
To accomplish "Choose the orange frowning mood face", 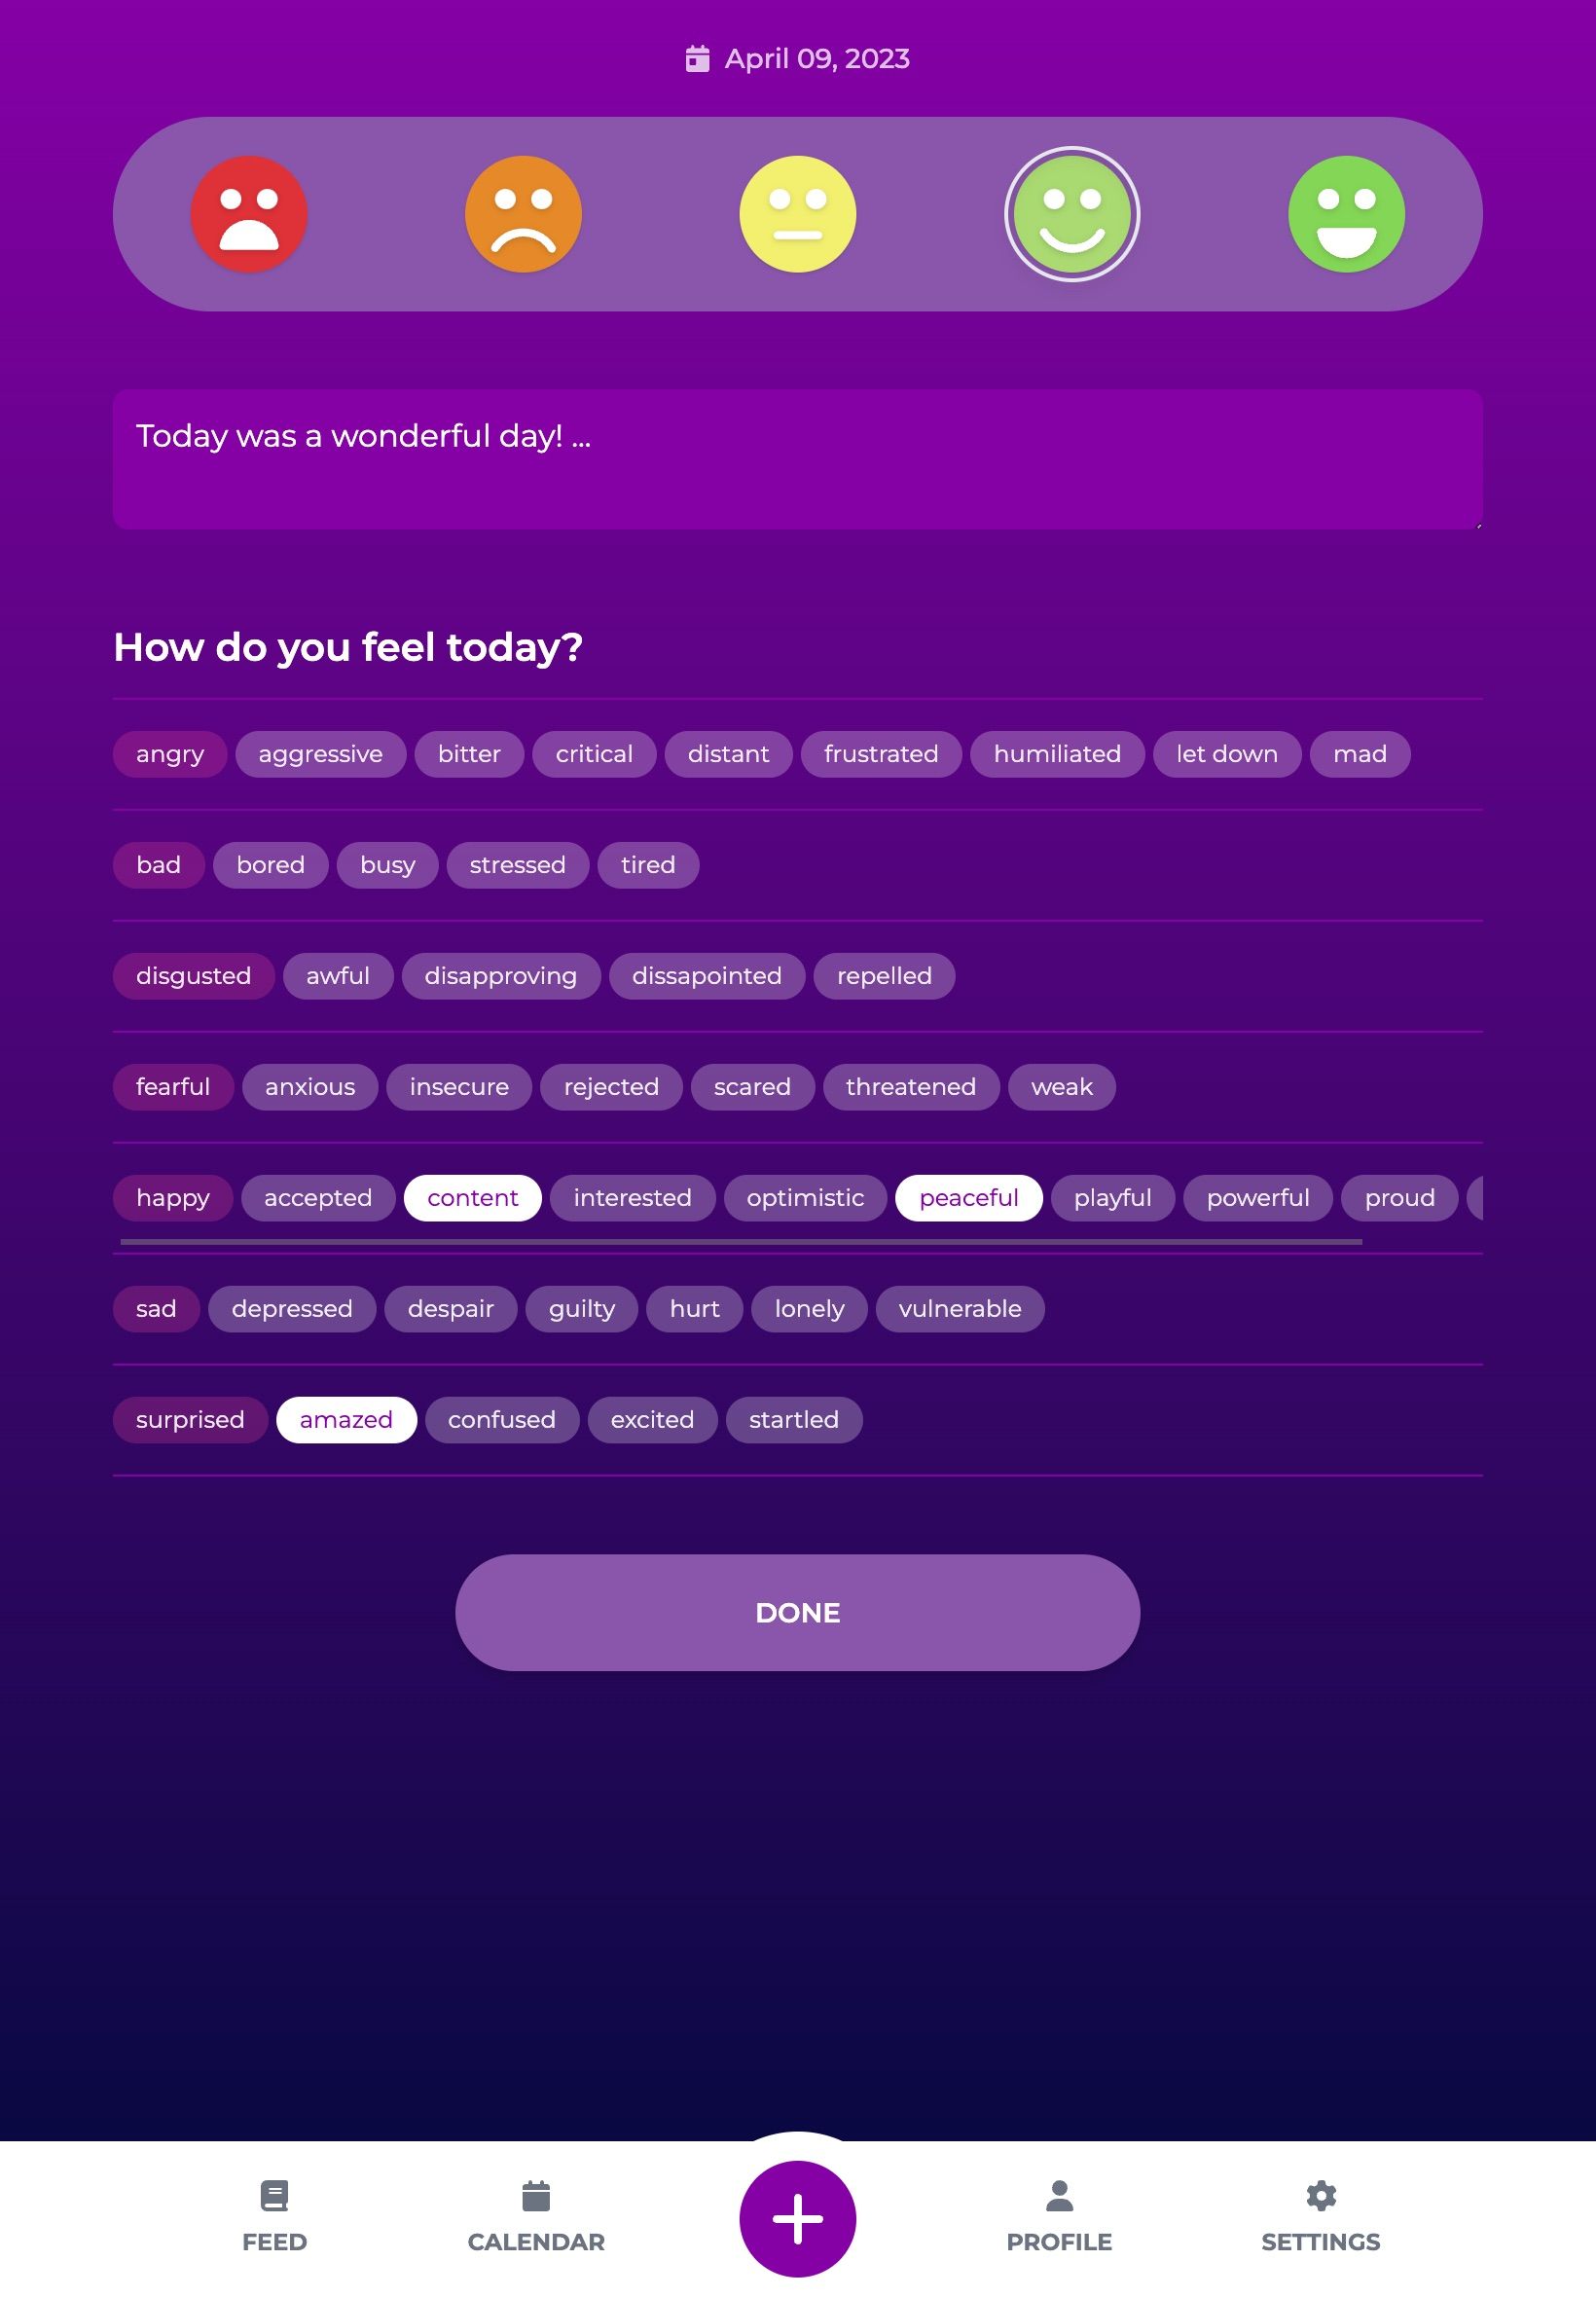I will [523, 214].
